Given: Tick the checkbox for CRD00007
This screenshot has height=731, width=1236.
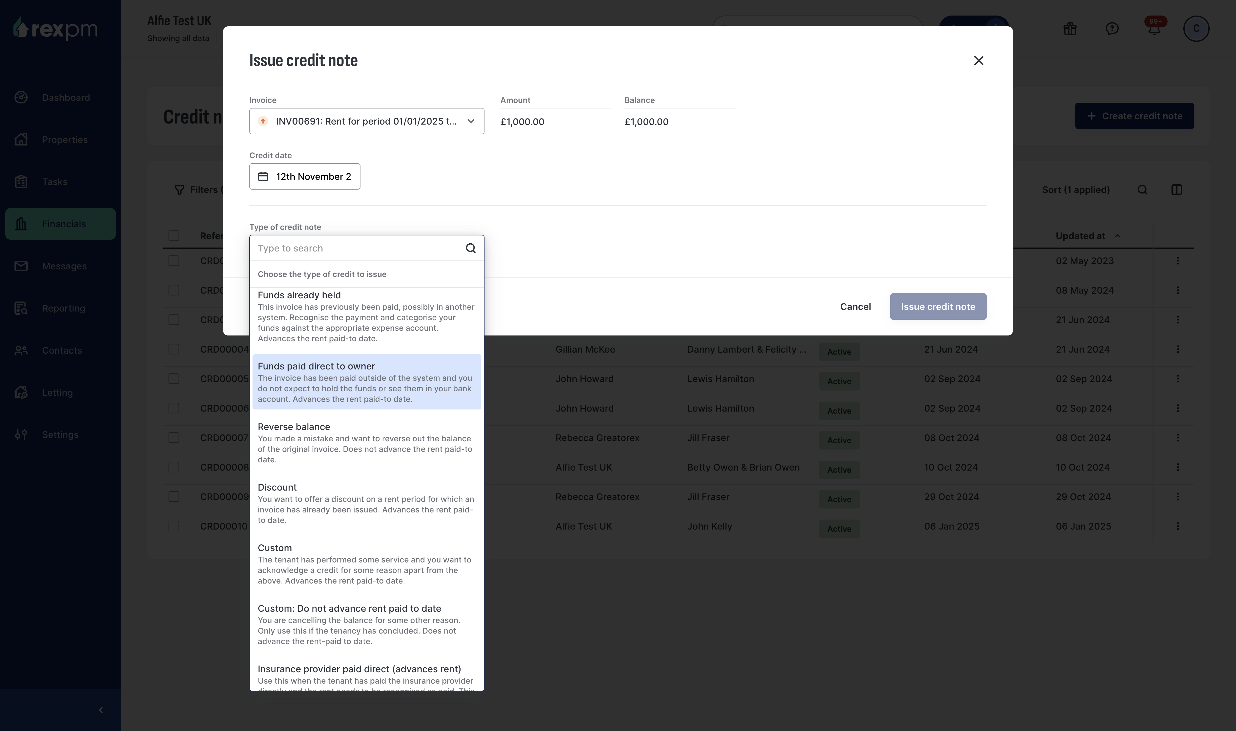Looking at the screenshot, I should pos(173,438).
